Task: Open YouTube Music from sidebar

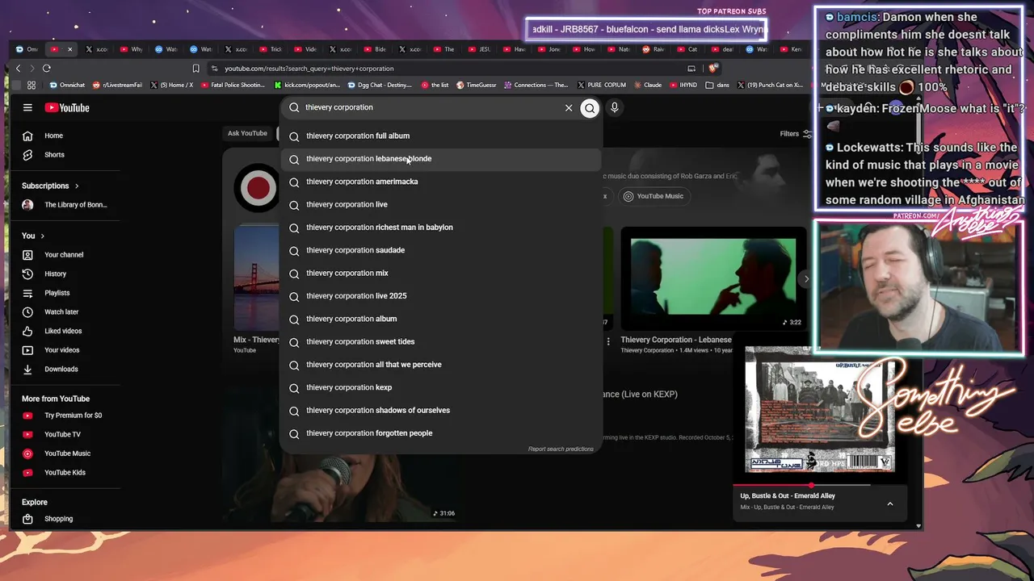Action: coord(67,454)
